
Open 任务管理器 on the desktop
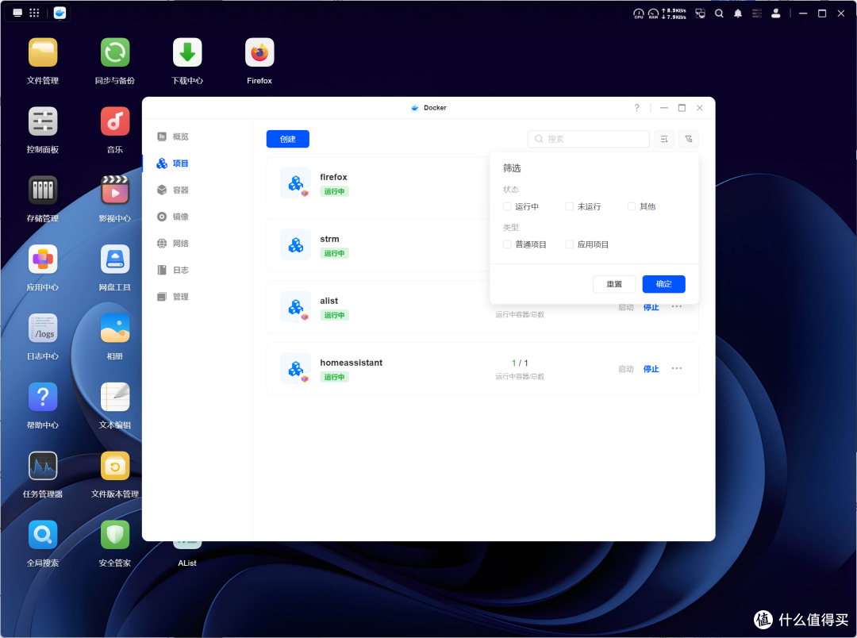click(43, 466)
